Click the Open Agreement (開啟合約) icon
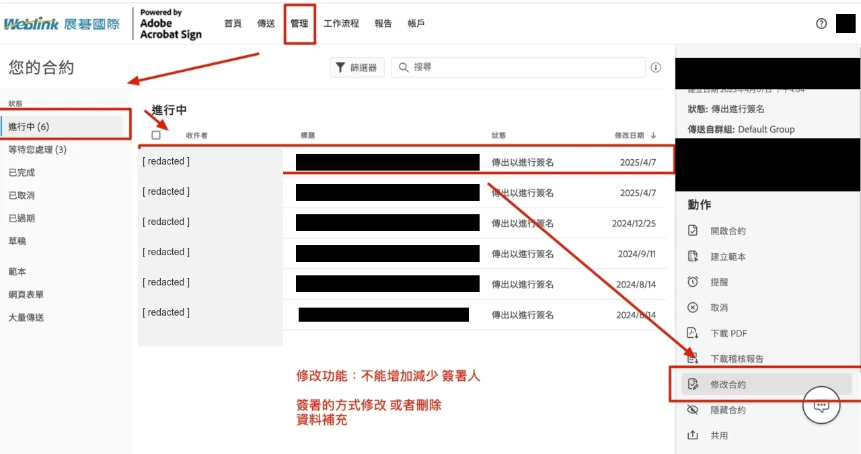The height and width of the screenshot is (454, 861). click(x=693, y=230)
